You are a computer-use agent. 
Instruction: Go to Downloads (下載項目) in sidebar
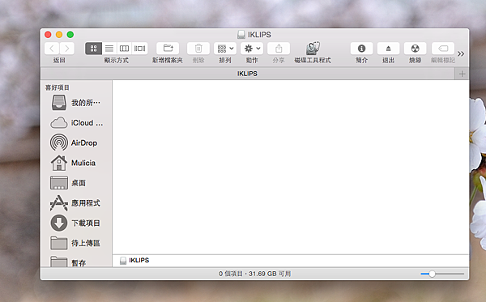click(x=75, y=223)
